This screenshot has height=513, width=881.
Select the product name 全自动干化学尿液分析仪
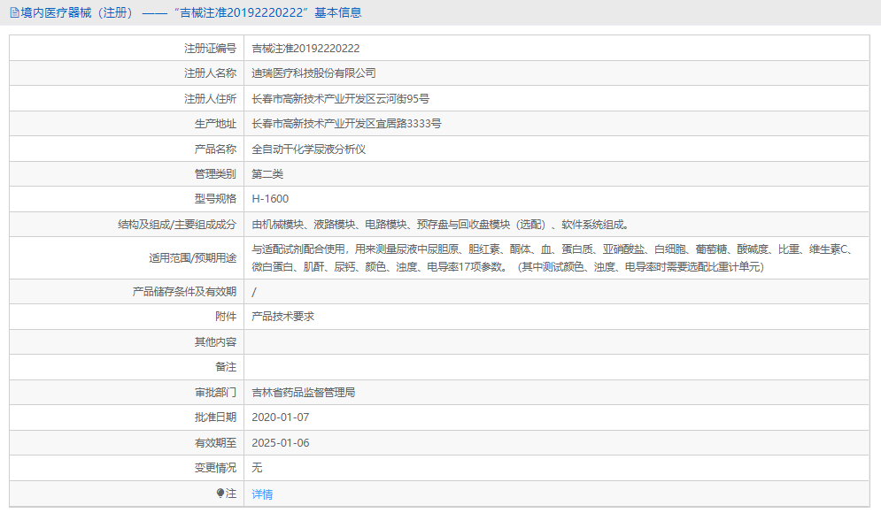[x=310, y=149]
